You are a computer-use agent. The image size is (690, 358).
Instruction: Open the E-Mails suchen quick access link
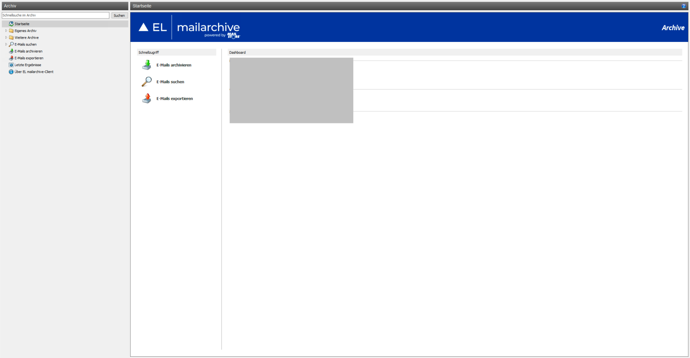tap(170, 82)
